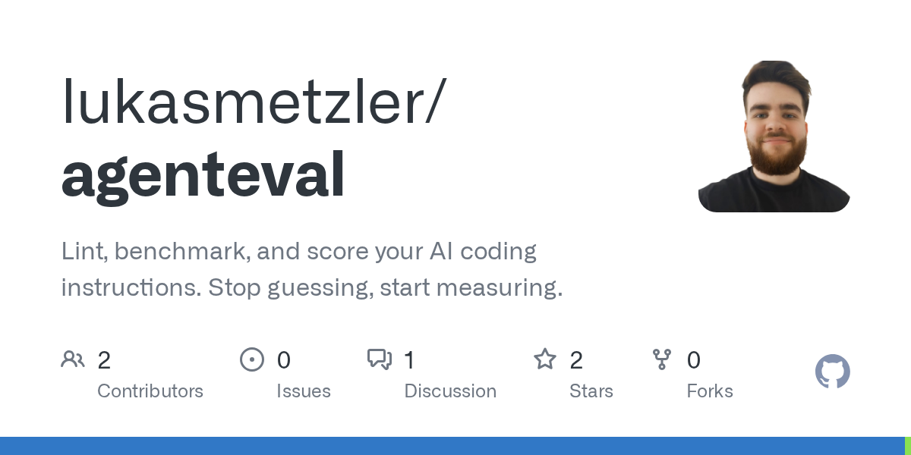Click the small green language bar segment
911x455 pixels.
[907, 446]
